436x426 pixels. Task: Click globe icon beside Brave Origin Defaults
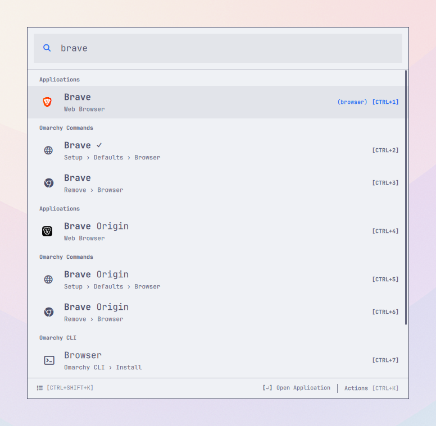(48, 280)
